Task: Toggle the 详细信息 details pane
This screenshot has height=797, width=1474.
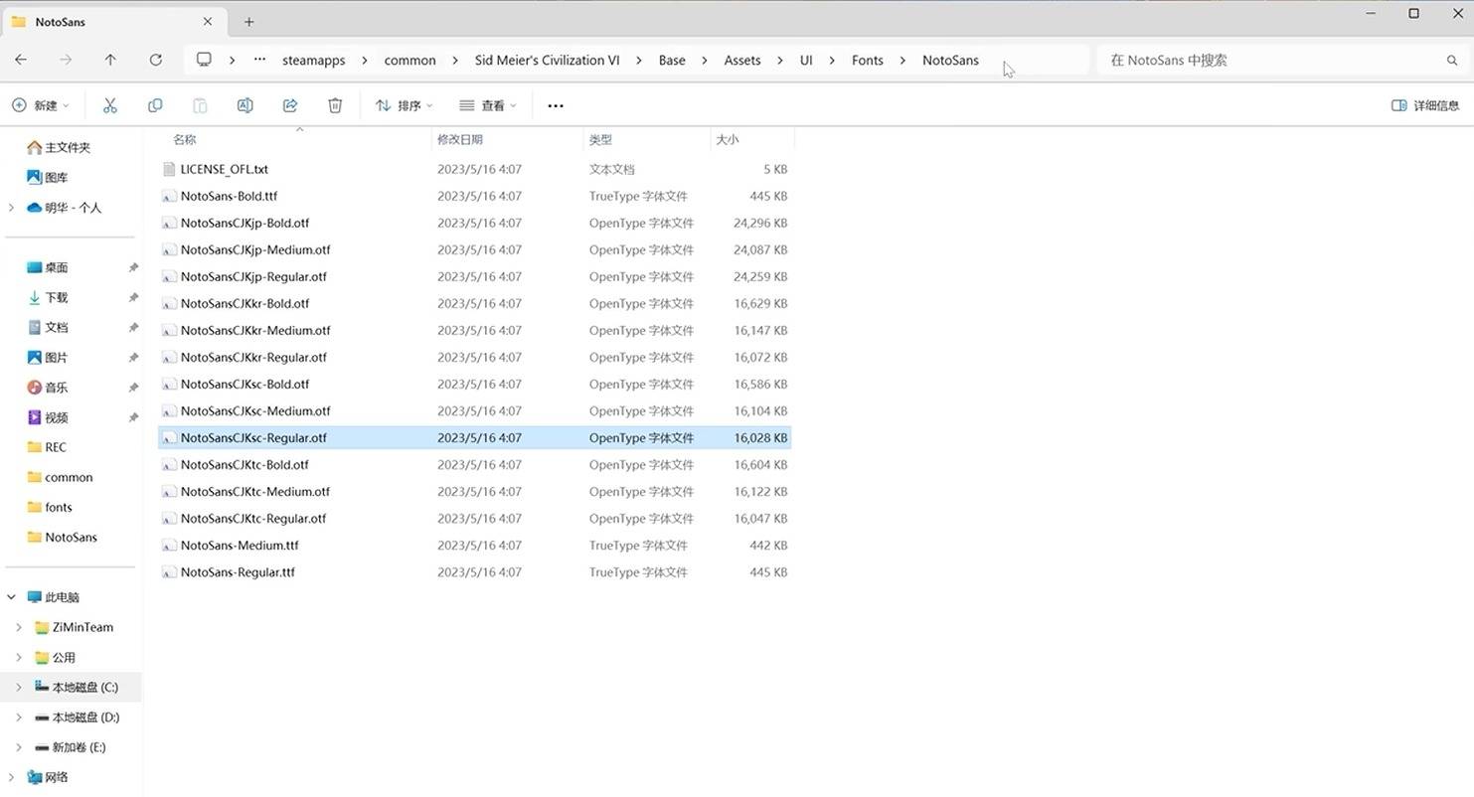Action: click(1424, 105)
